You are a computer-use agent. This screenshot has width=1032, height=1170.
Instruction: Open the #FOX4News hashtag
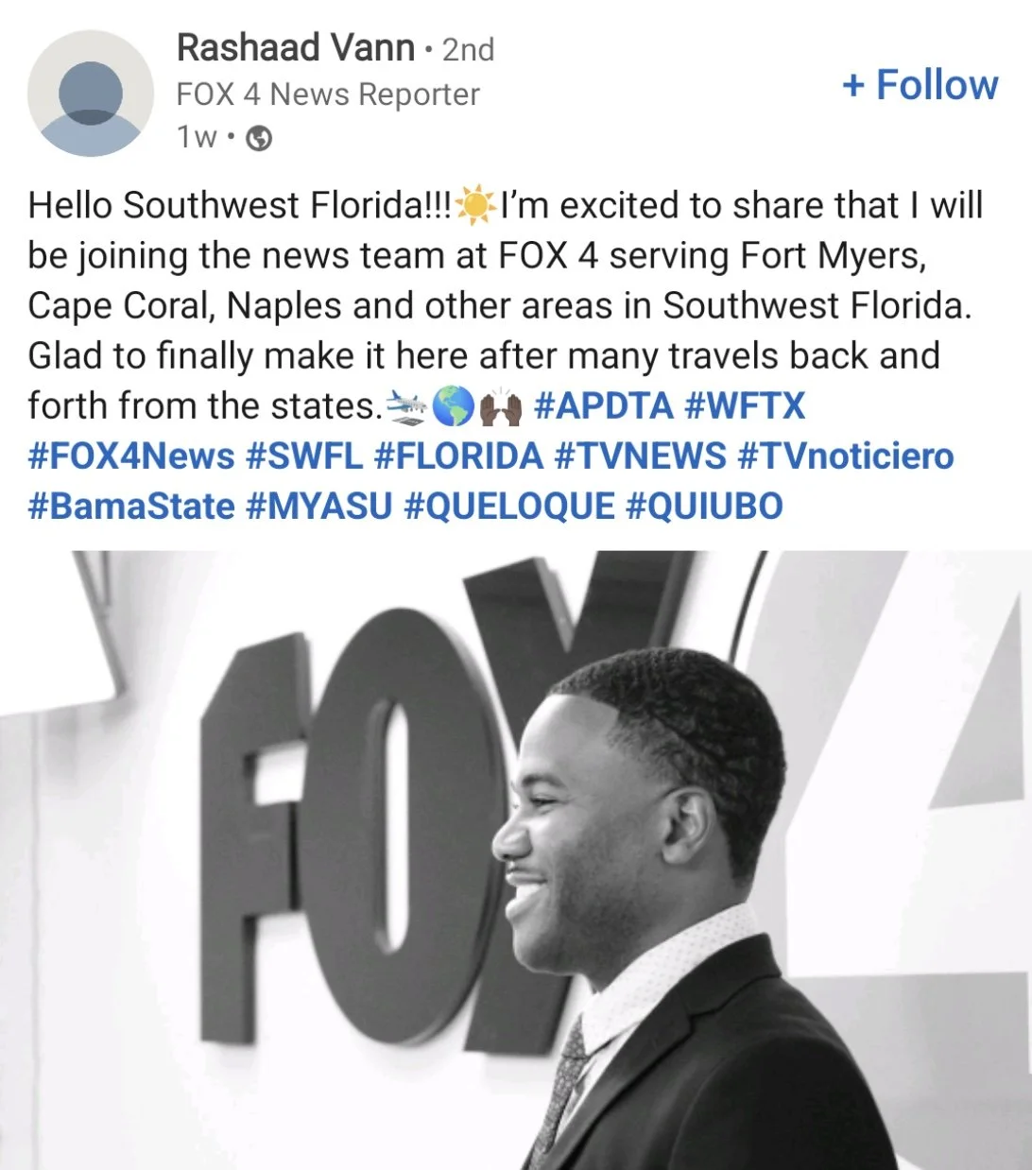tap(131, 456)
